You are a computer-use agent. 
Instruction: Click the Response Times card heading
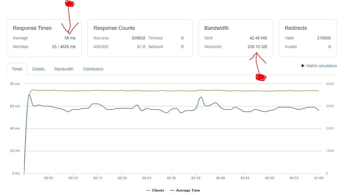point(32,28)
